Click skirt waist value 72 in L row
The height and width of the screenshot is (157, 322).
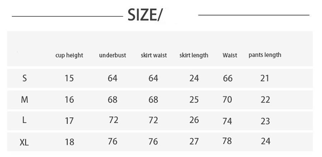tap(153, 120)
